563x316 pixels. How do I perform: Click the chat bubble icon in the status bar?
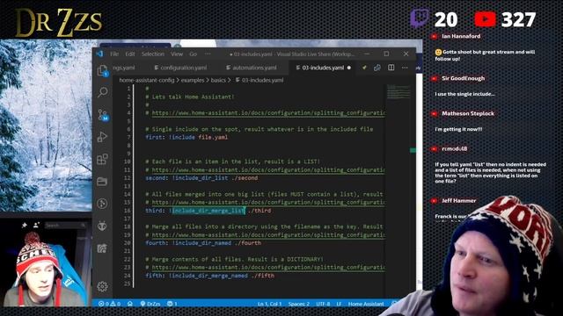(x=172, y=304)
